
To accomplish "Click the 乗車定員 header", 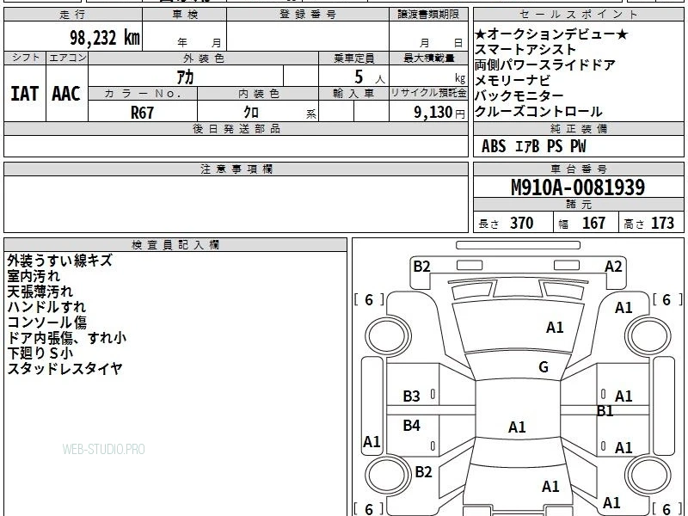I will click(x=353, y=58).
